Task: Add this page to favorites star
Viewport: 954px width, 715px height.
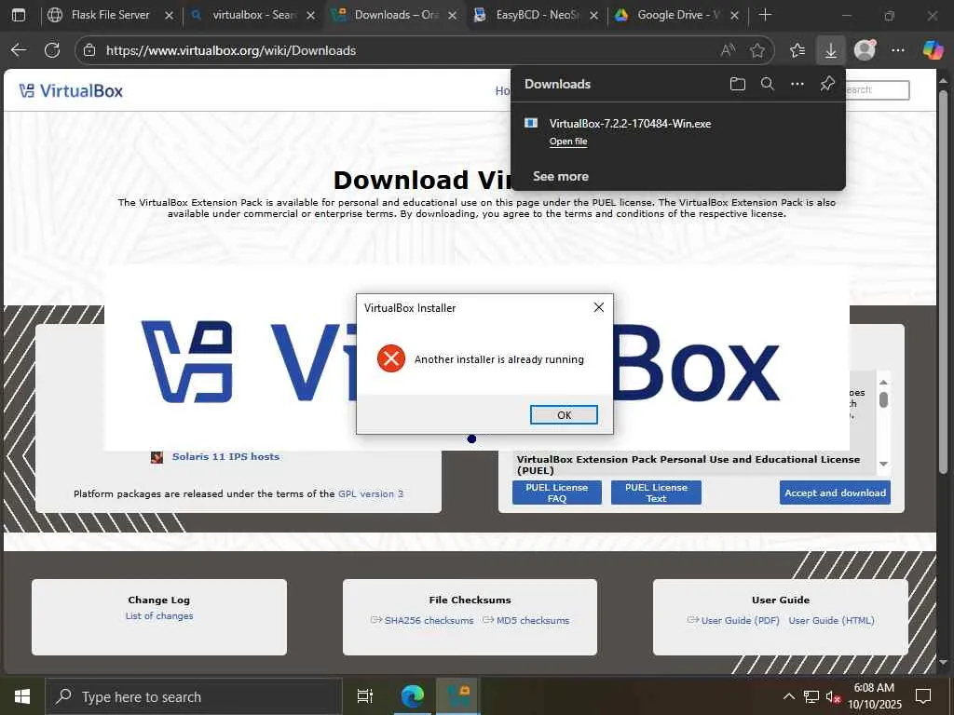Action: 756,50
